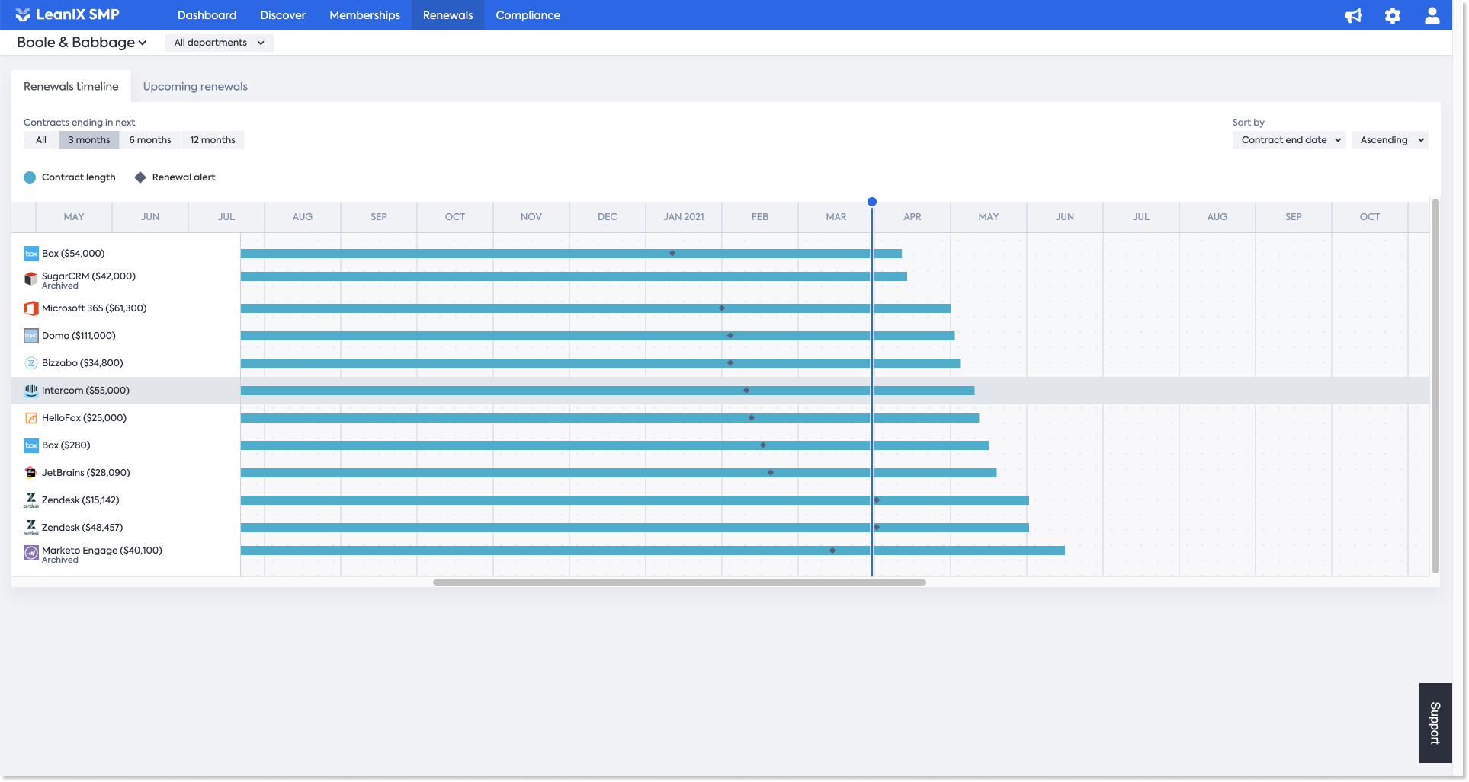Click the today marker dot on timeline
This screenshot has width=1469, height=782.
872,202
